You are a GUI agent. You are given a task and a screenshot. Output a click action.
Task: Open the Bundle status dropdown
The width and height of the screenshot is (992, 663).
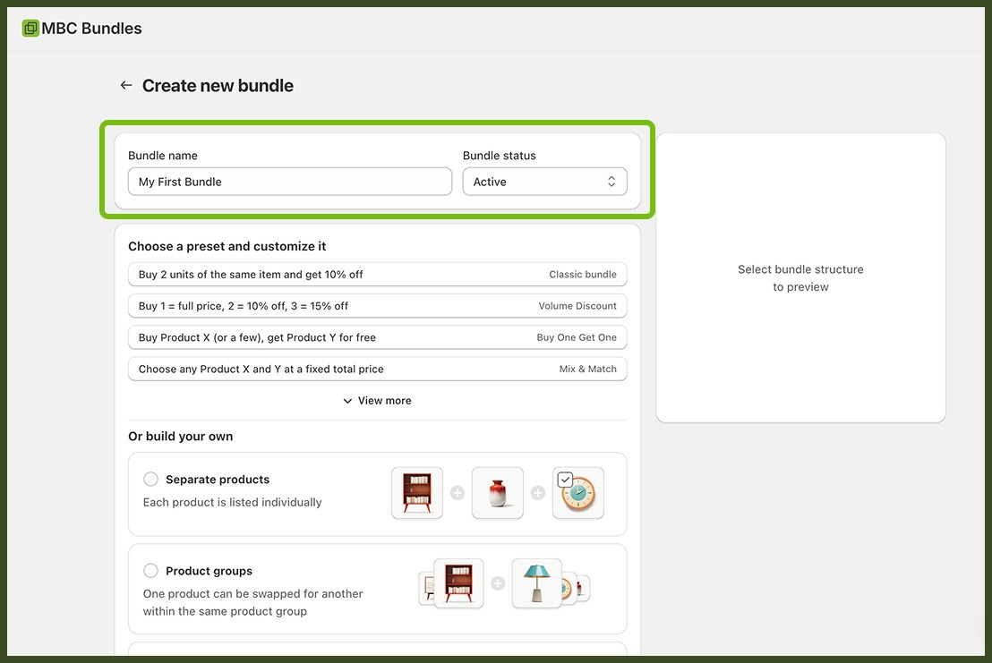[544, 181]
